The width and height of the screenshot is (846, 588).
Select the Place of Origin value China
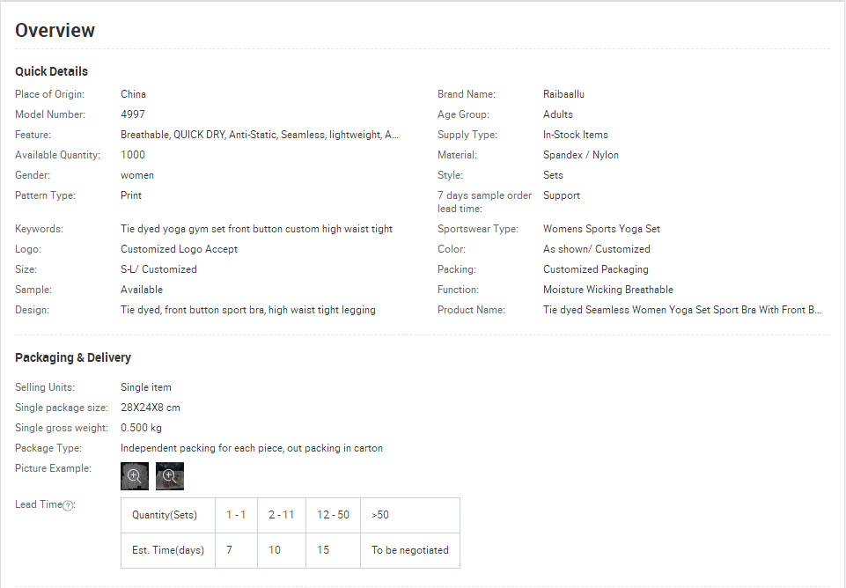[x=133, y=94]
